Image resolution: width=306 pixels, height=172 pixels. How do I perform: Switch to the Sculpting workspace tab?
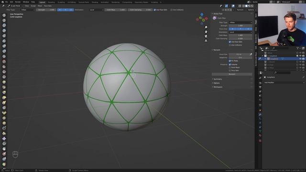tap(61, 2)
